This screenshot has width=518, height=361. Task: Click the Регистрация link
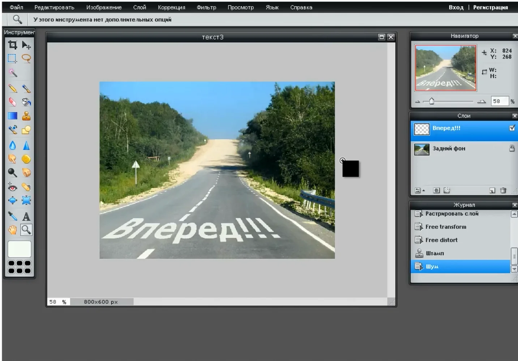(490, 7)
